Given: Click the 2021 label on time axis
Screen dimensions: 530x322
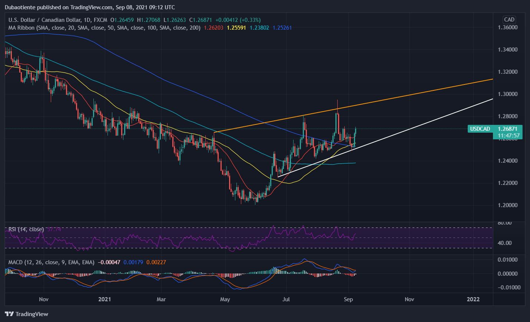Looking at the screenshot, I should pos(105,299).
